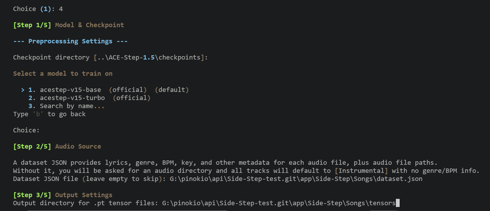The image size is (490, 211).
Task: Click the selection arrow beside option 1
Action: coord(23,90)
